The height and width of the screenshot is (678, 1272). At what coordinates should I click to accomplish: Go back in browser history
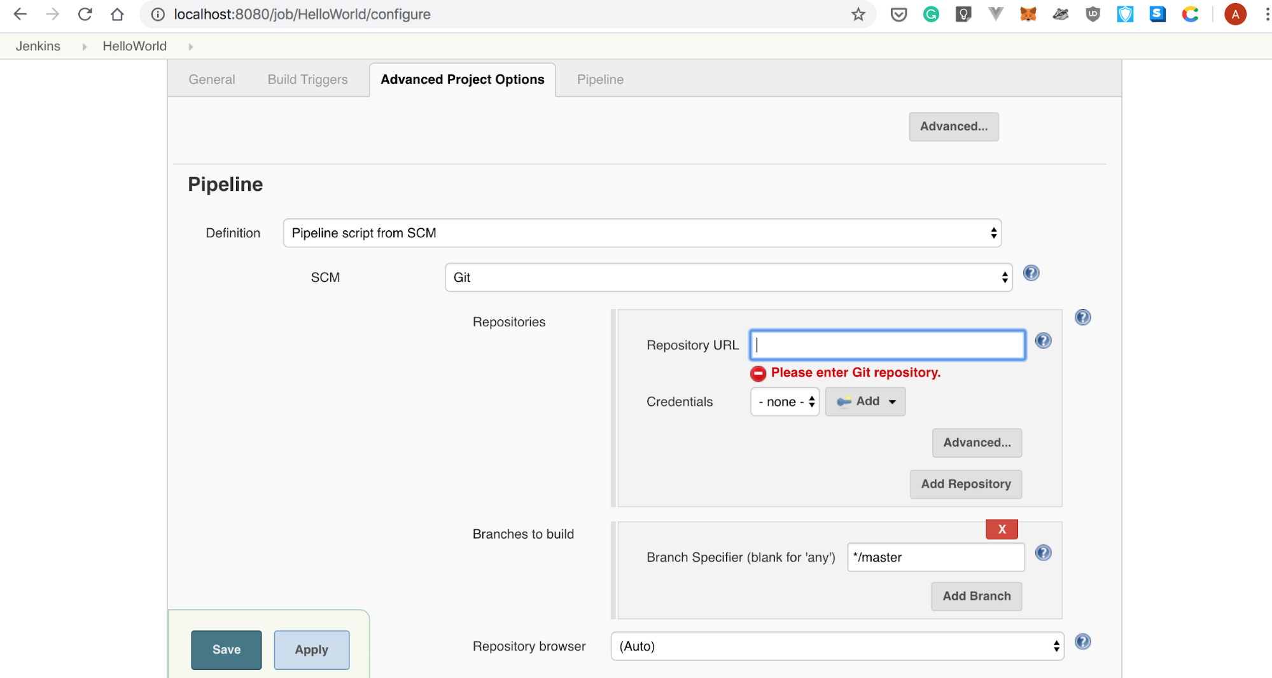pyautogui.click(x=20, y=14)
